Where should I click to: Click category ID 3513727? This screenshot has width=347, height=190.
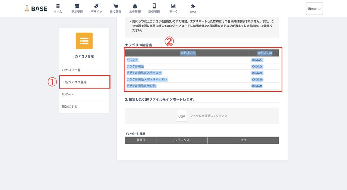pyautogui.click(x=257, y=60)
